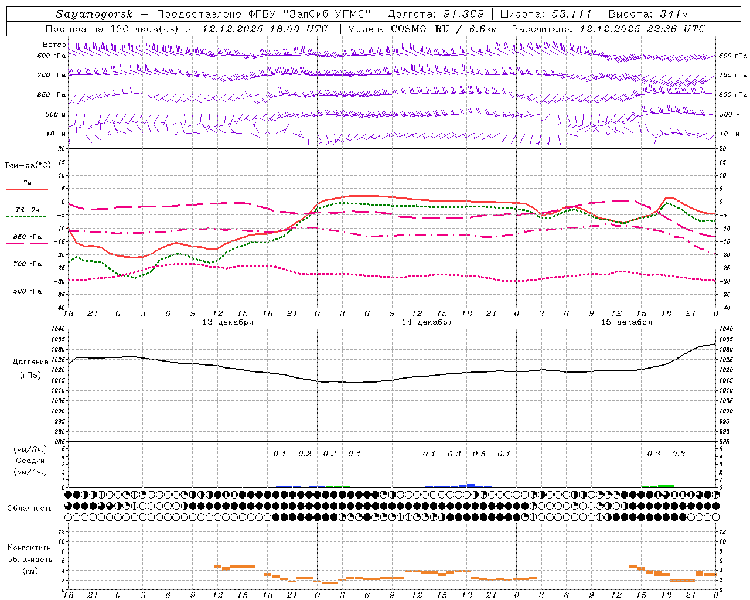Click the Td 2м dashed legend line sample

click(26, 217)
